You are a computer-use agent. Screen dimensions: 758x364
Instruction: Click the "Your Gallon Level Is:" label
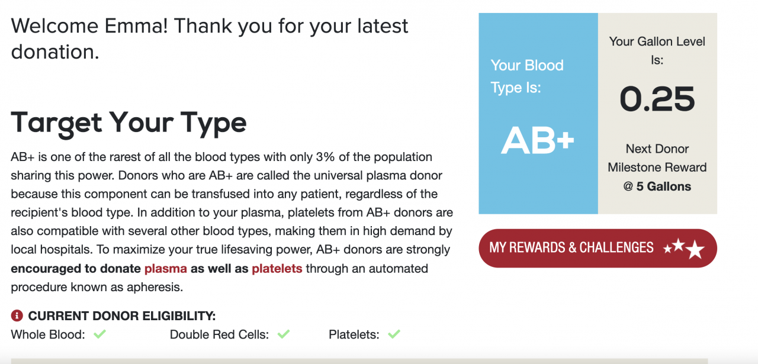657,50
